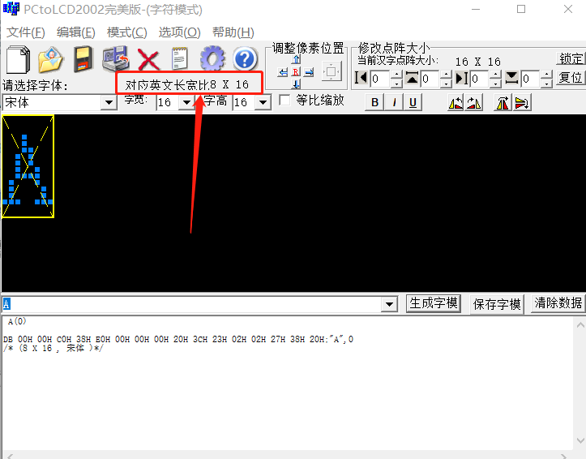Click the new document icon

19,59
